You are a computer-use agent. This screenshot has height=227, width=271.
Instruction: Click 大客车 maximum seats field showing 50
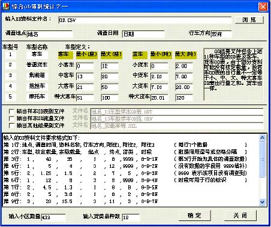tap(110, 87)
